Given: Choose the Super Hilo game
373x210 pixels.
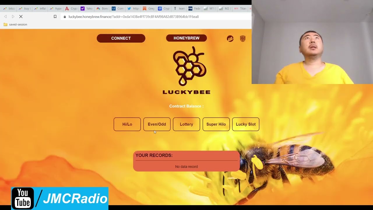Looking at the screenshot, I should click(x=216, y=124).
